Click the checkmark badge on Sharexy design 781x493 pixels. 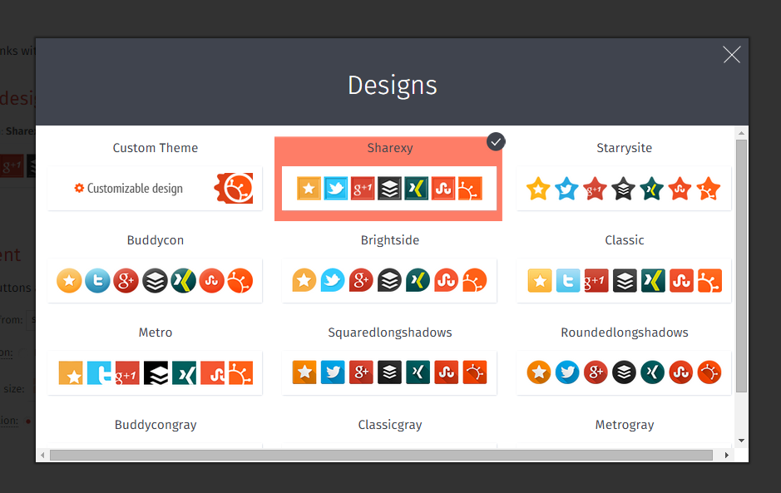coord(496,142)
